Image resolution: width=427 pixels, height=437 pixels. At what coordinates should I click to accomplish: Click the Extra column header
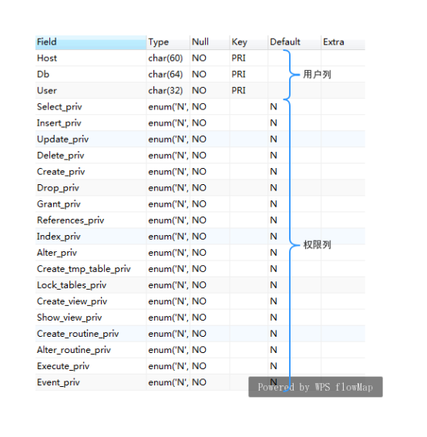(343, 42)
